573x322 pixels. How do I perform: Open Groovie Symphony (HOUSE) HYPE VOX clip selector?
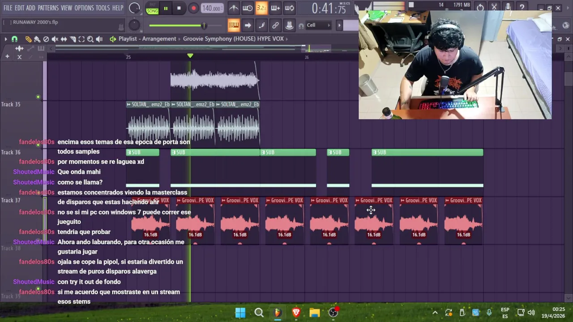[x=233, y=39]
